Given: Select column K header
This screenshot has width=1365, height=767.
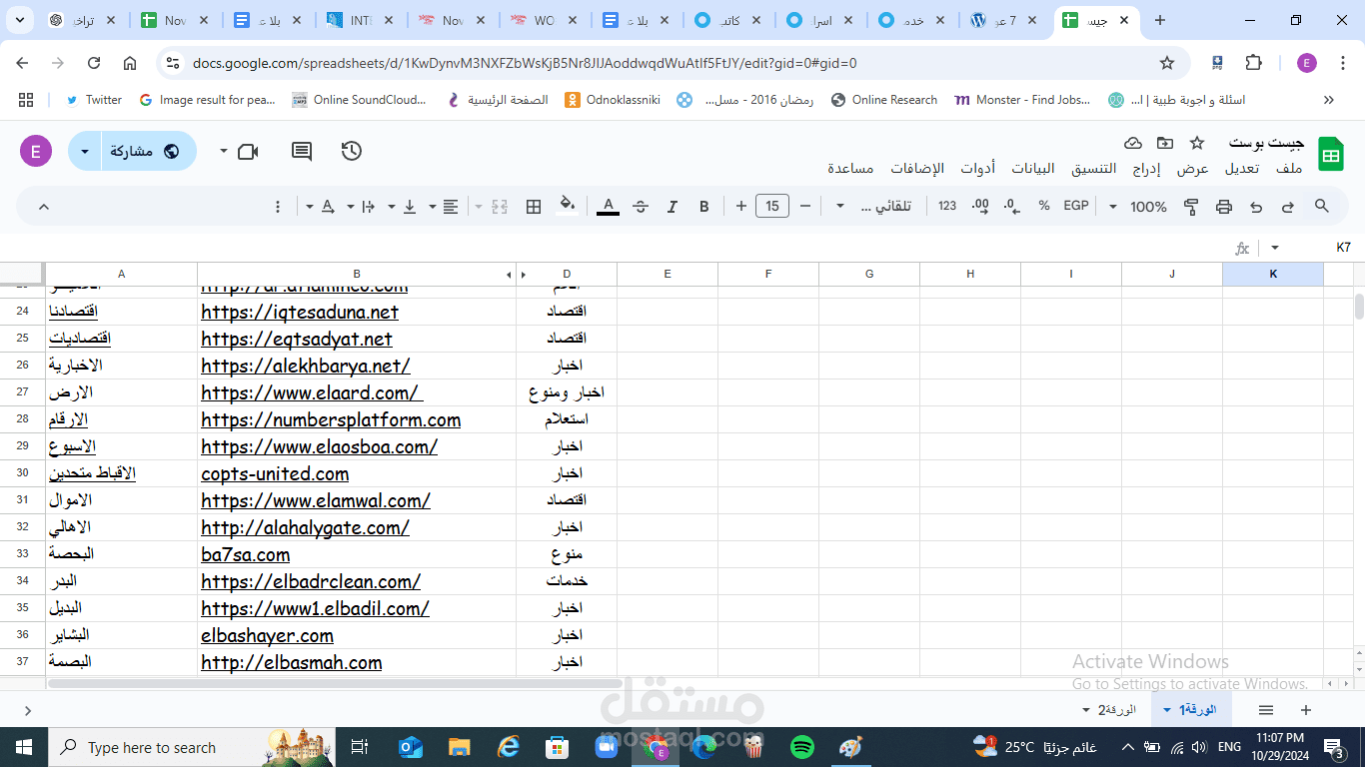Looking at the screenshot, I should click(x=1273, y=274).
